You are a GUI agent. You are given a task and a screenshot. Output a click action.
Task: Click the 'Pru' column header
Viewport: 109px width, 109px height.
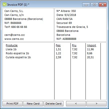tap(74, 45)
